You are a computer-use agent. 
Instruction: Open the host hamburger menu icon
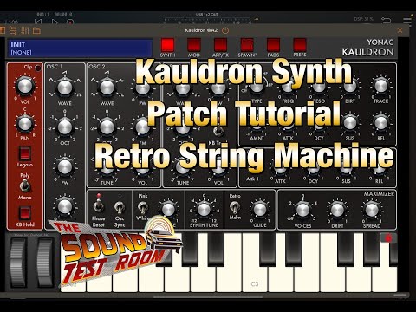pos(407,21)
